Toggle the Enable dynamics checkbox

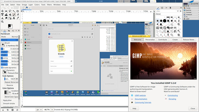[2, 68]
